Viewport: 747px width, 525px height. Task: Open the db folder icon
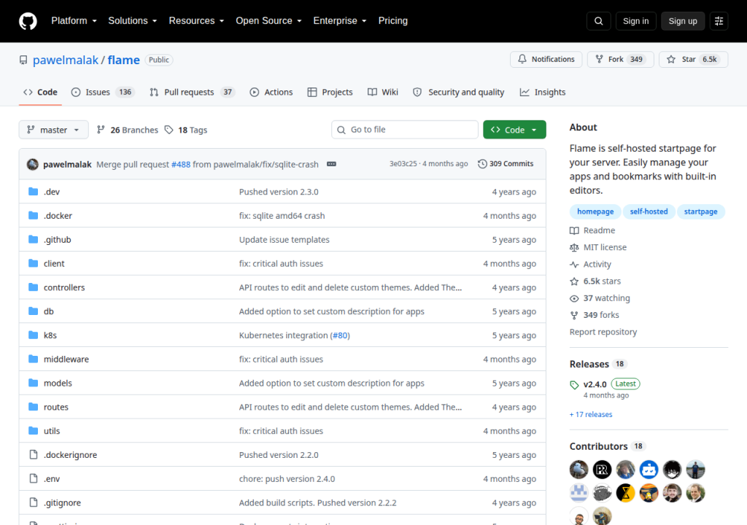pyautogui.click(x=34, y=311)
